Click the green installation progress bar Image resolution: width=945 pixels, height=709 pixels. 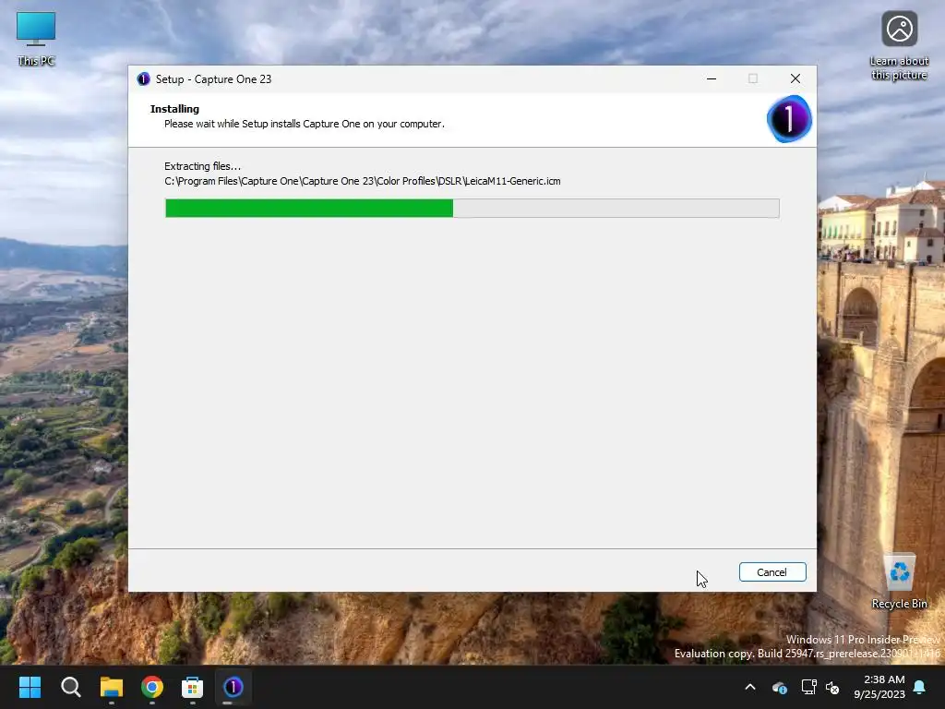pos(472,208)
